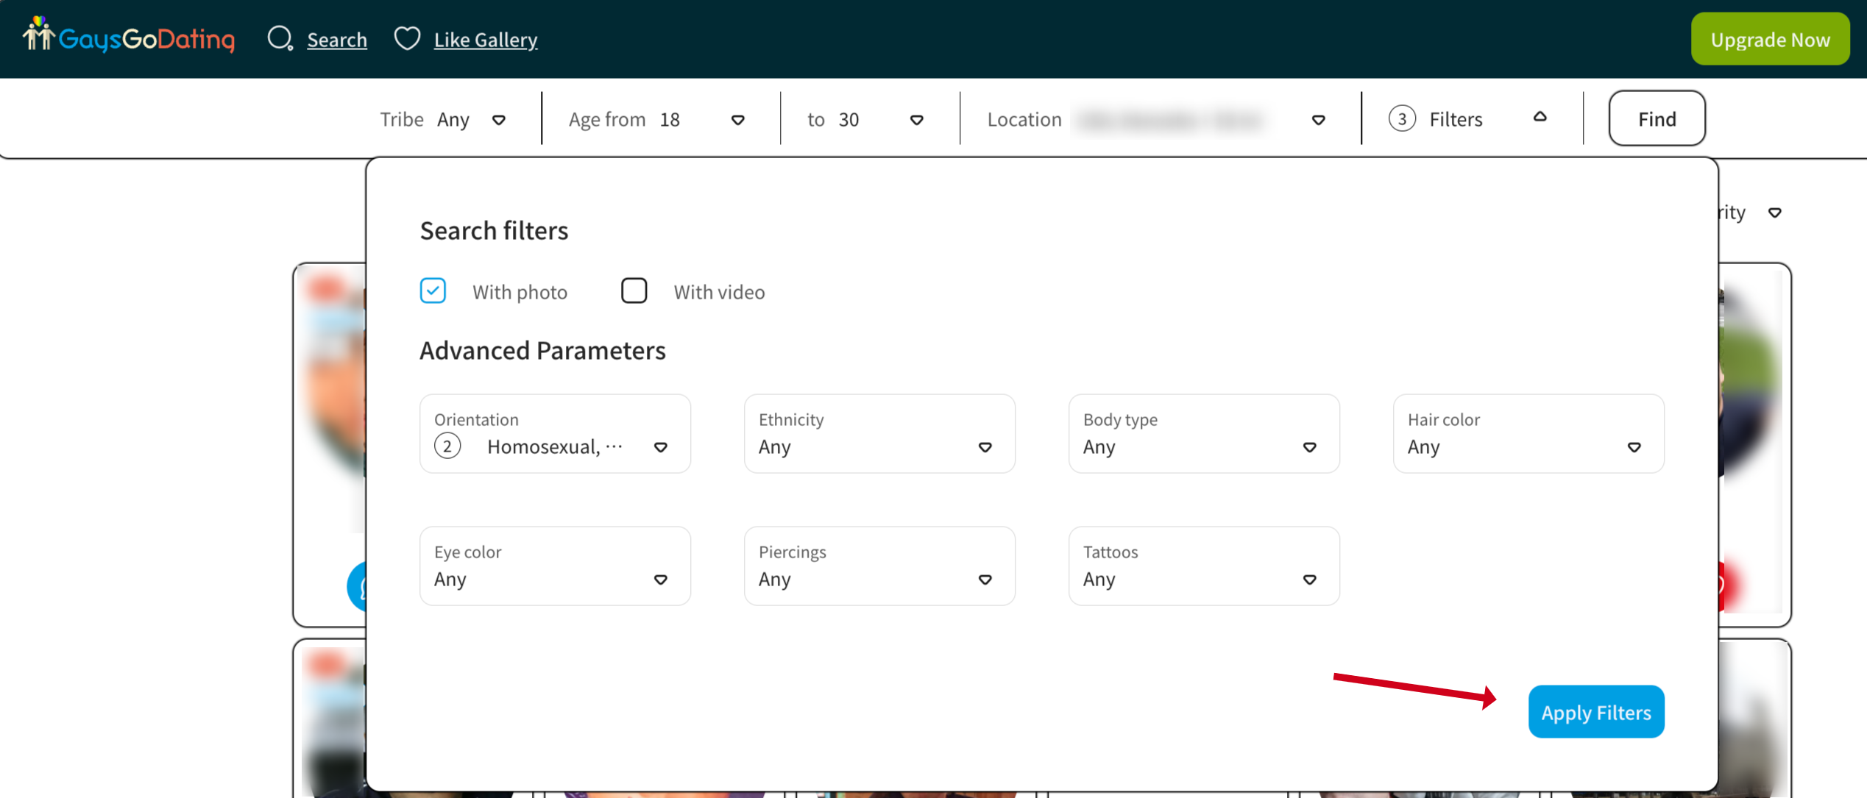This screenshot has width=1867, height=798.
Task: Click the sort order arrow at top right
Action: [x=1774, y=213]
